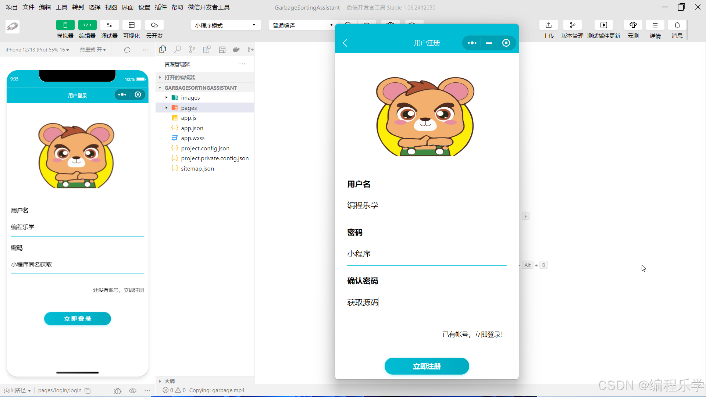Click the 已有帐号，立即登录 link

[x=473, y=335]
